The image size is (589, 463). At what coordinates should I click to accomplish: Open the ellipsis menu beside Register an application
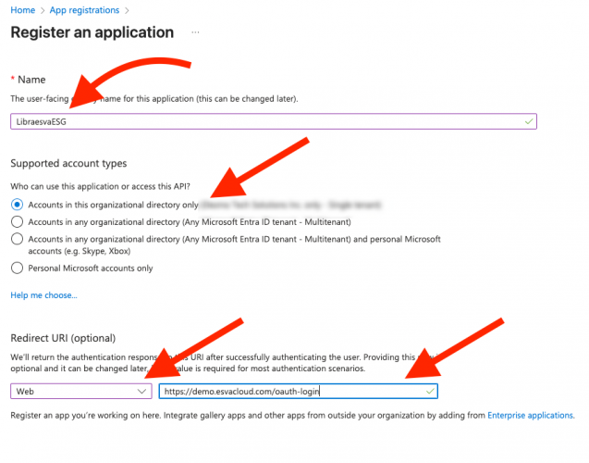(x=195, y=32)
